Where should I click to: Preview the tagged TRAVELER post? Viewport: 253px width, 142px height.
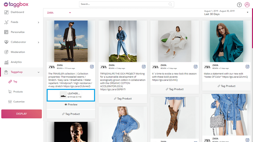click(x=71, y=105)
